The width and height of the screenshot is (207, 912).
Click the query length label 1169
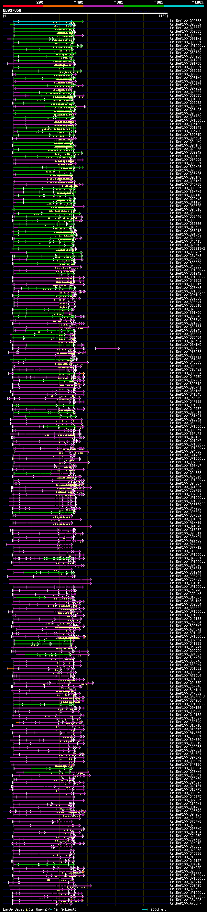pos(162,16)
